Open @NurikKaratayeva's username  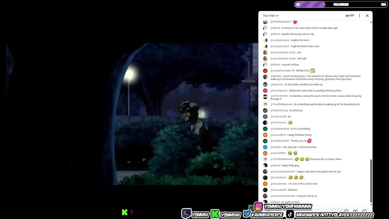(281, 22)
